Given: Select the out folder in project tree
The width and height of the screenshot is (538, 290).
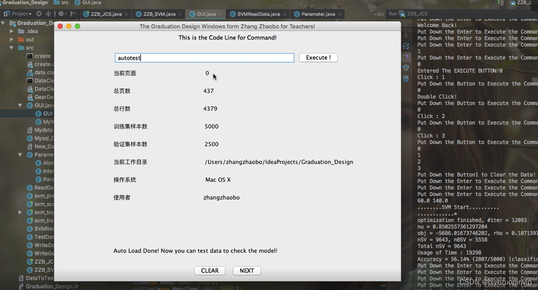Looking at the screenshot, I should click(26, 40).
